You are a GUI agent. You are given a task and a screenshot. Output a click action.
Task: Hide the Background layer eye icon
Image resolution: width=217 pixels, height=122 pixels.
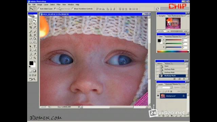(x=158, y=96)
